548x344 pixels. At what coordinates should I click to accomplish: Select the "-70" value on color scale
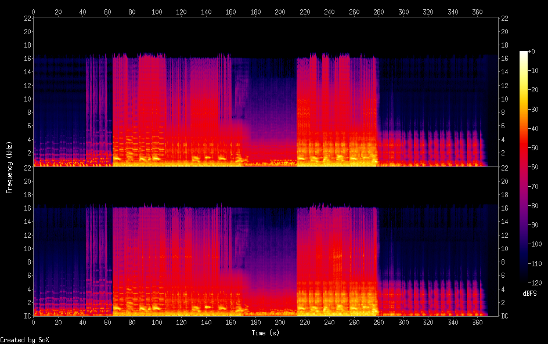point(533,186)
